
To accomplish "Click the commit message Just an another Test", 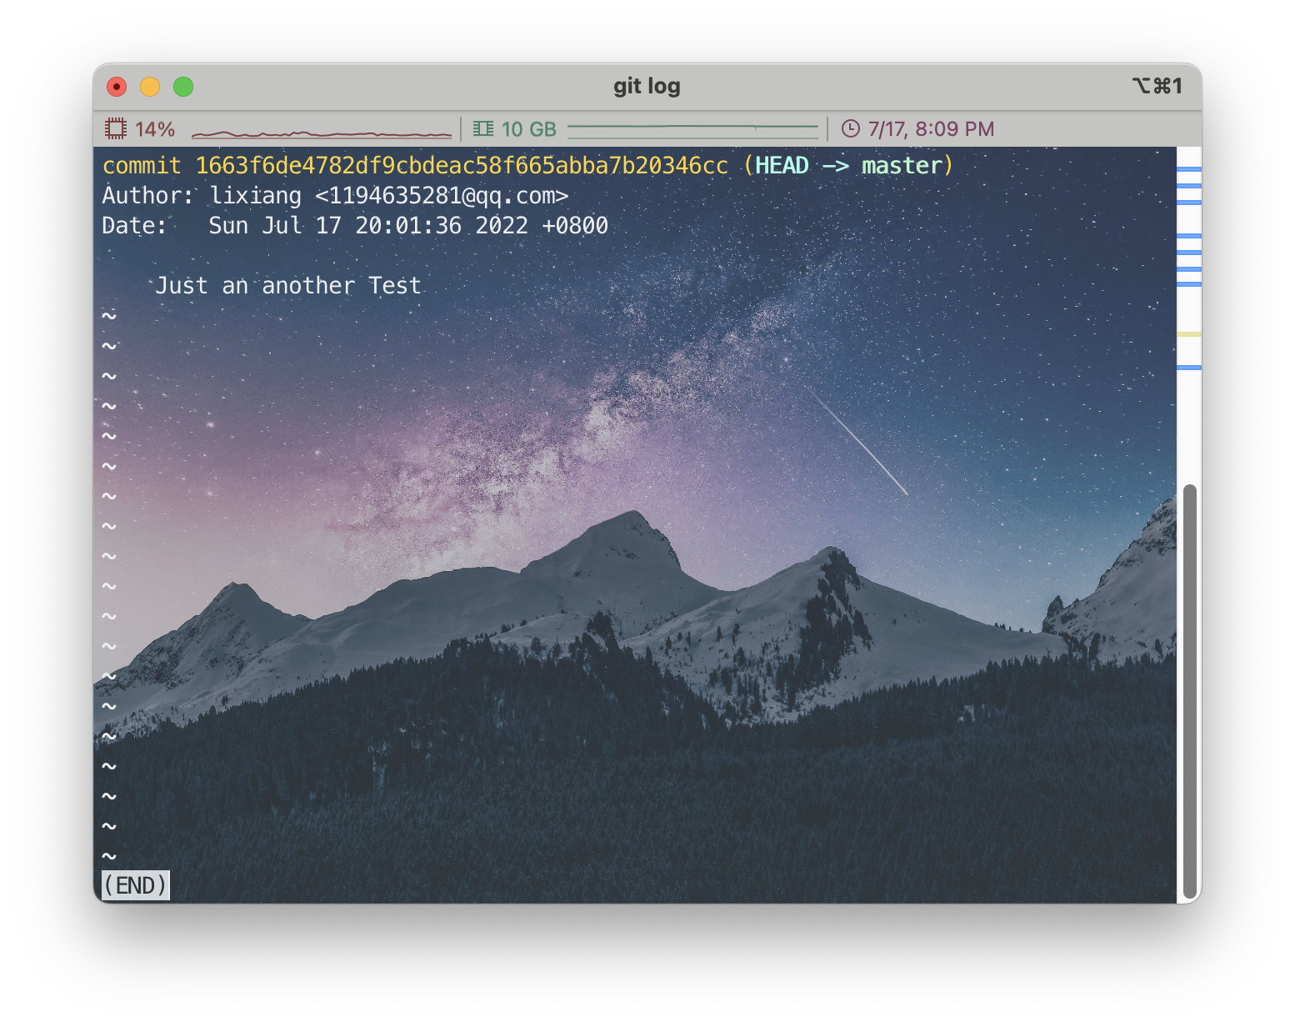I will click(x=288, y=286).
